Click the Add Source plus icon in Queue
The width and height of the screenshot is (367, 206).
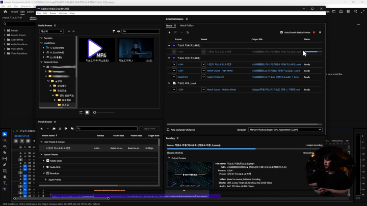(169, 32)
